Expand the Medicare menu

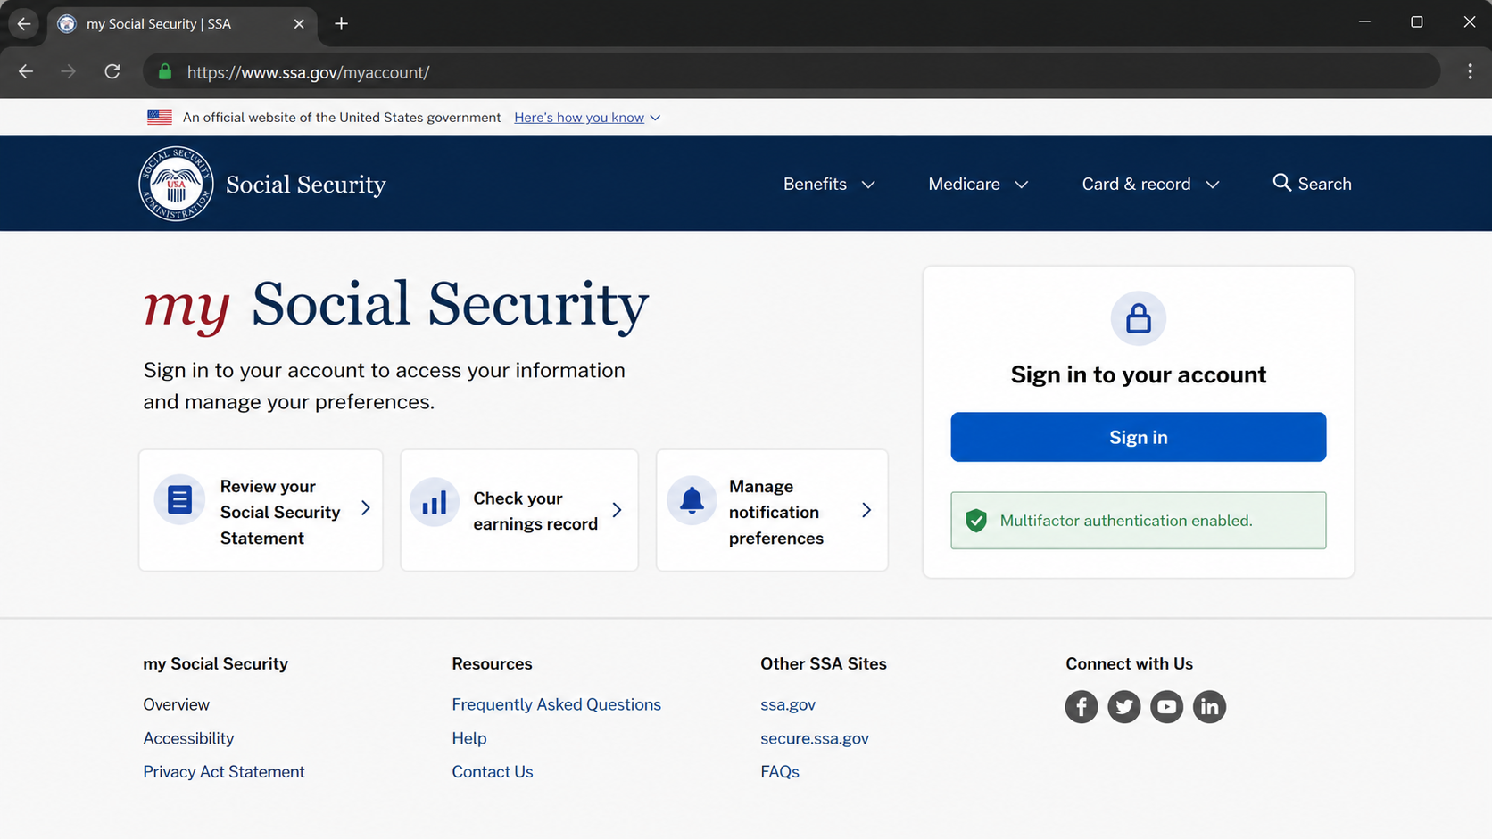(x=978, y=184)
